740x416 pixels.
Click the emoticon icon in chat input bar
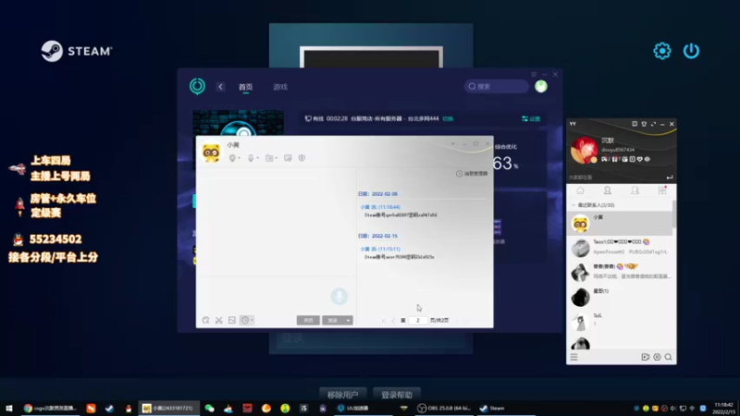click(205, 320)
